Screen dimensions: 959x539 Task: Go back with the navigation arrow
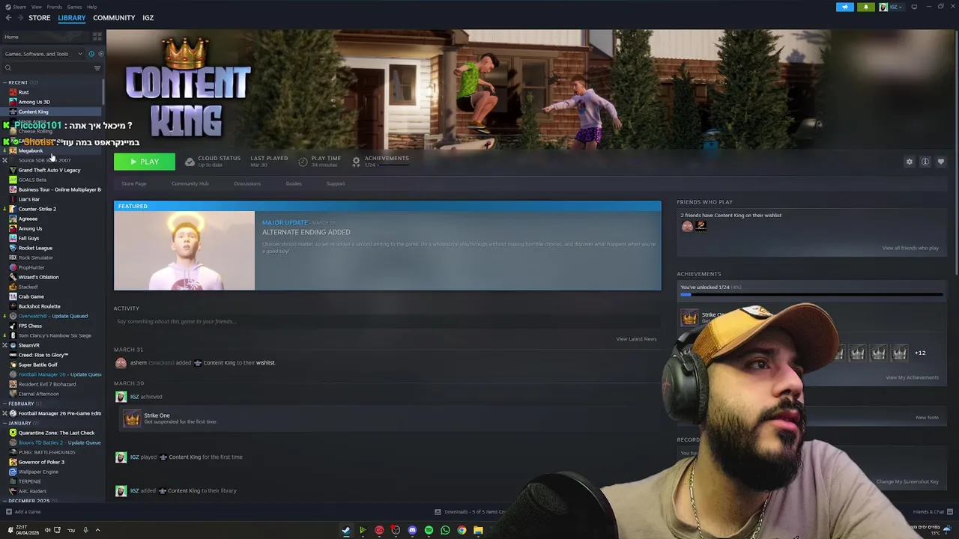(x=8, y=18)
